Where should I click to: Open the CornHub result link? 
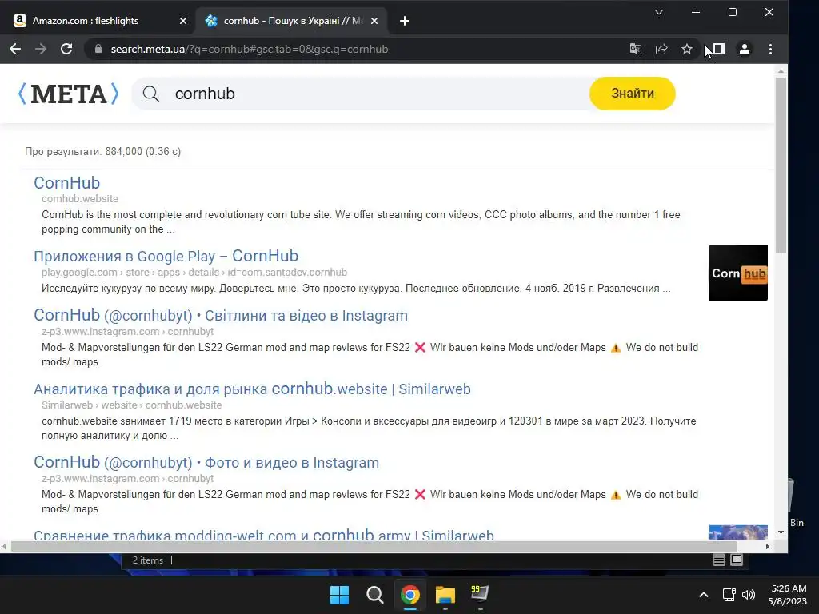[x=67, y=183]
